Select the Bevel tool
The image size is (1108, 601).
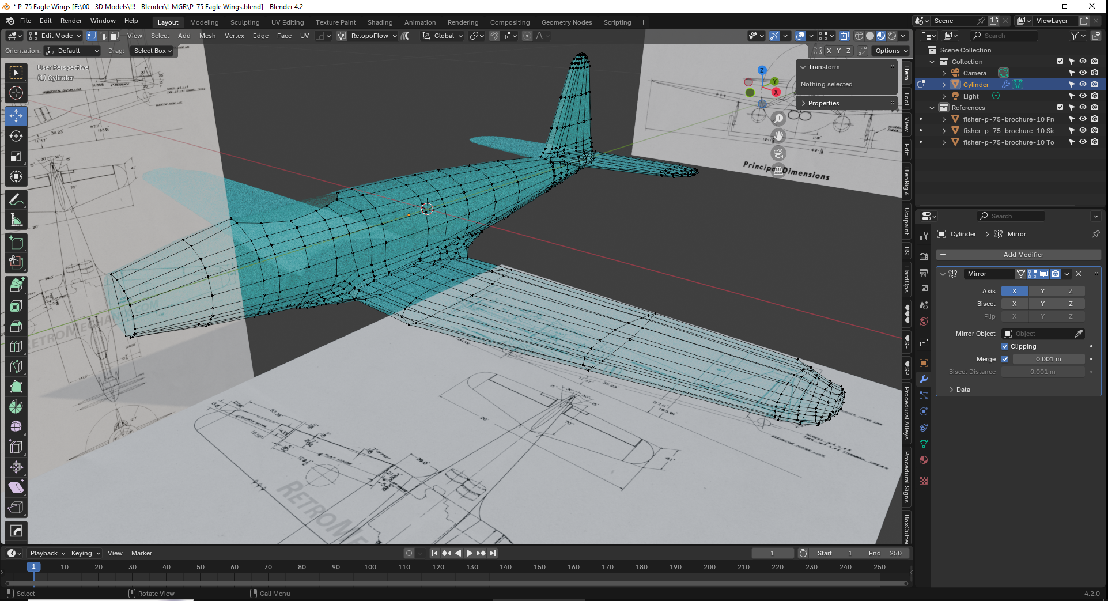pyautogui.click(x=16, y=326)
